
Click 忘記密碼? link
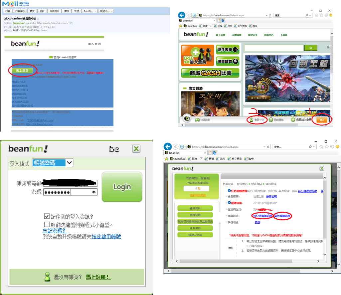54,231
